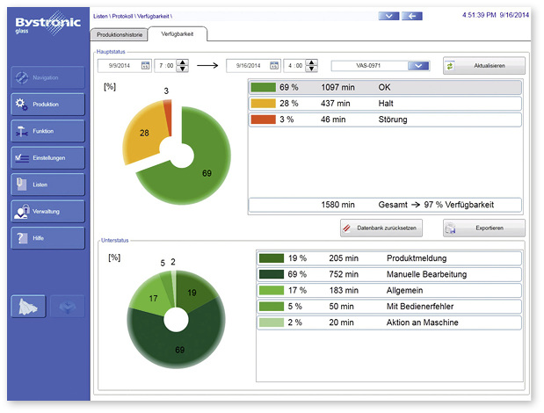544x413 pixels.
Task: Click the question mark icon on Hilfe
Action: [22, 238]
